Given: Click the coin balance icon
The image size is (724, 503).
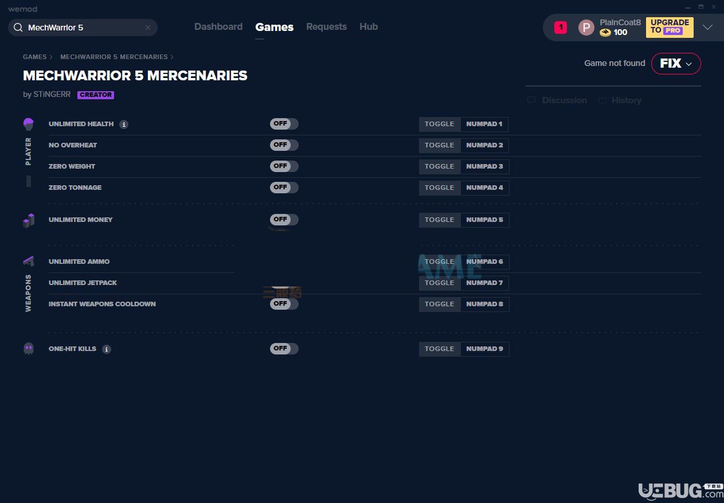Looking at the screenshot, I should pyautogui.click(x=605, y=33).
